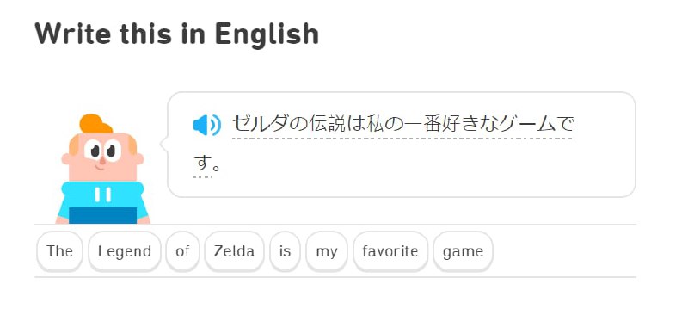The width and height of the screenshot is (688, 315).
Task: Pick the "game" word tile
Action: (463, 251)
